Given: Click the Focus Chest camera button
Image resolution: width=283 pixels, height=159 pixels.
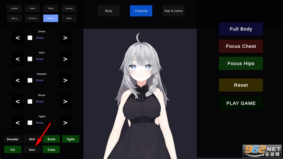Looking at the screenshot, I should pyautogui.click(x=241, y=46).
